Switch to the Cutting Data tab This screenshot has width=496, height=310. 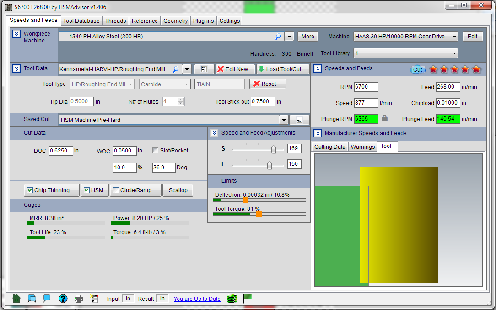pos(329,147)
